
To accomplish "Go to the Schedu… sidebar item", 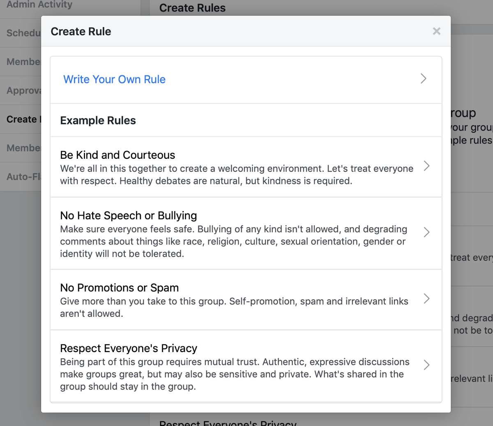I will 23,33.
